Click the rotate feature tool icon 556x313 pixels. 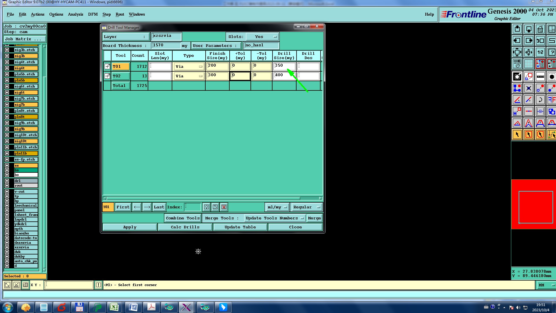[540, 100]
